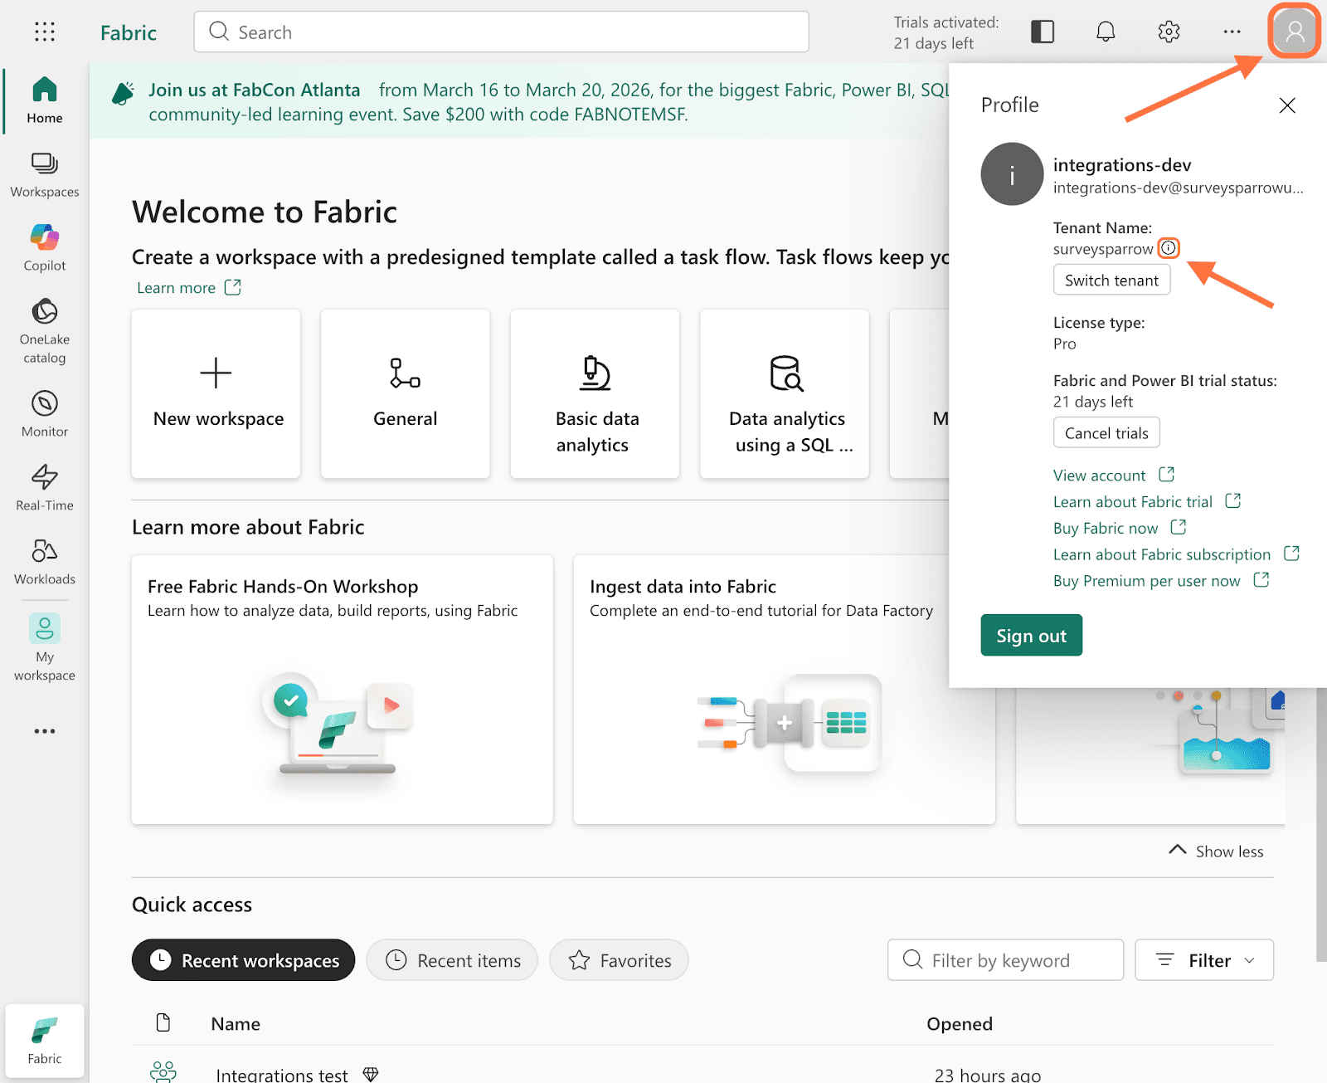Open Copilot from the left sidebar
1327x1083 pixels.
point(45,247)
